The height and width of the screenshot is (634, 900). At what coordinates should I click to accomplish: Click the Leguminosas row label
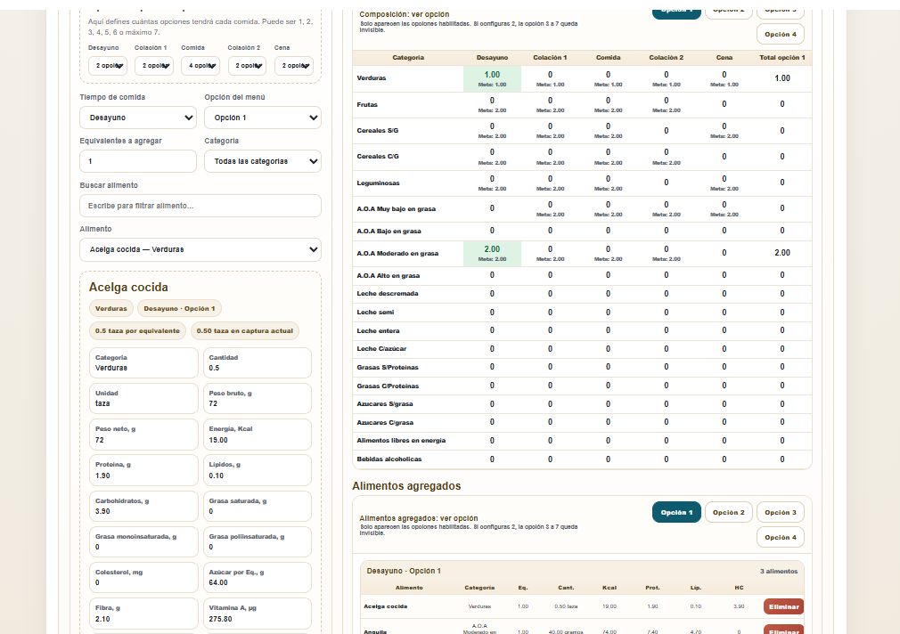coord(378,183)
